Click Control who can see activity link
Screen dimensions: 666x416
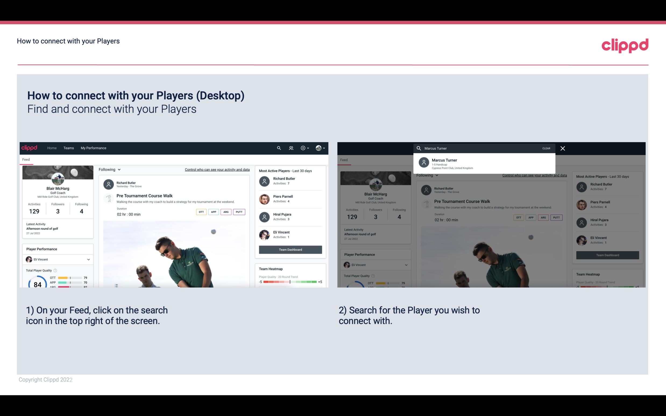point(216,169)
